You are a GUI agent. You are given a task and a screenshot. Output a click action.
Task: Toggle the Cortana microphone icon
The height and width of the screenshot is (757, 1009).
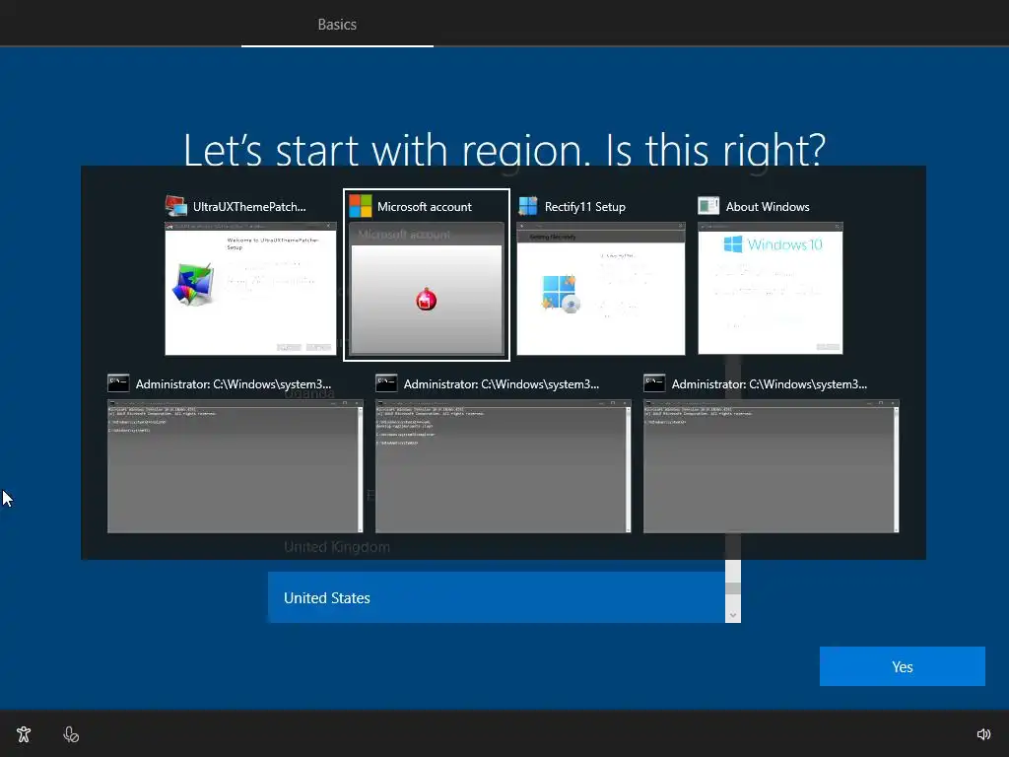pyautogui.click(x=71, y=734)
